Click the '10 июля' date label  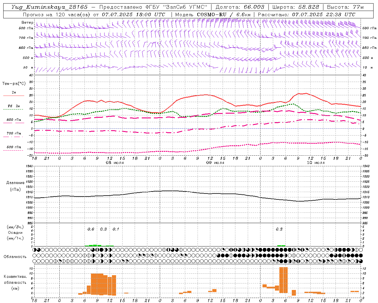pos(315,163)
